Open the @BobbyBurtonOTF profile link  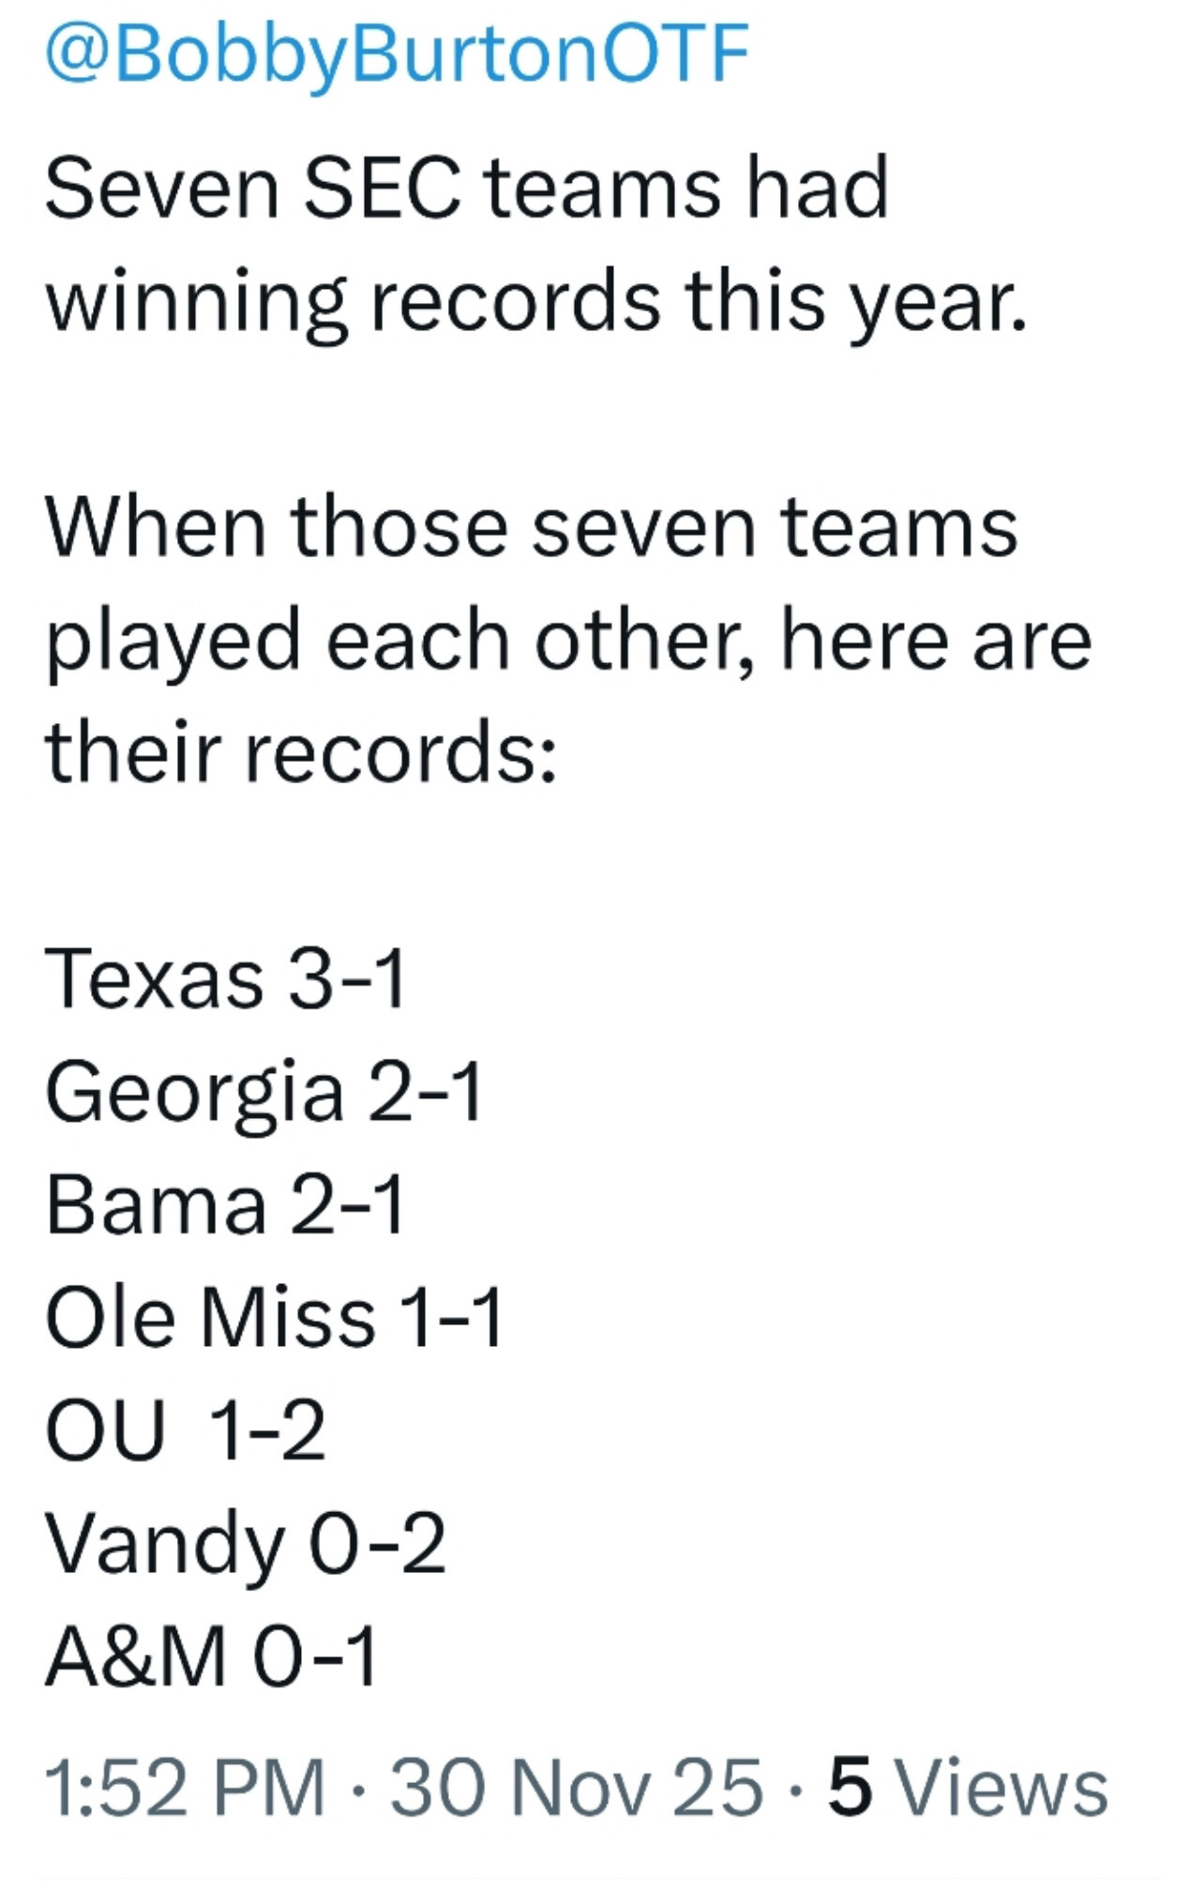(398, 54)
